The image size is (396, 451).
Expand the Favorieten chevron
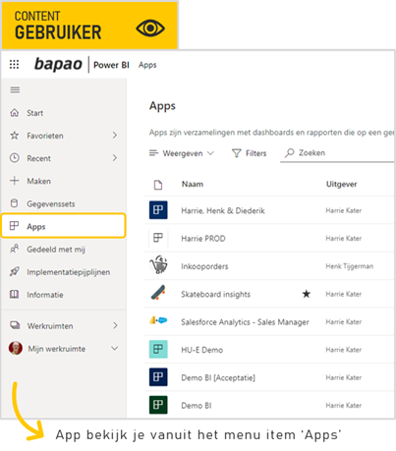coord(115,136)
